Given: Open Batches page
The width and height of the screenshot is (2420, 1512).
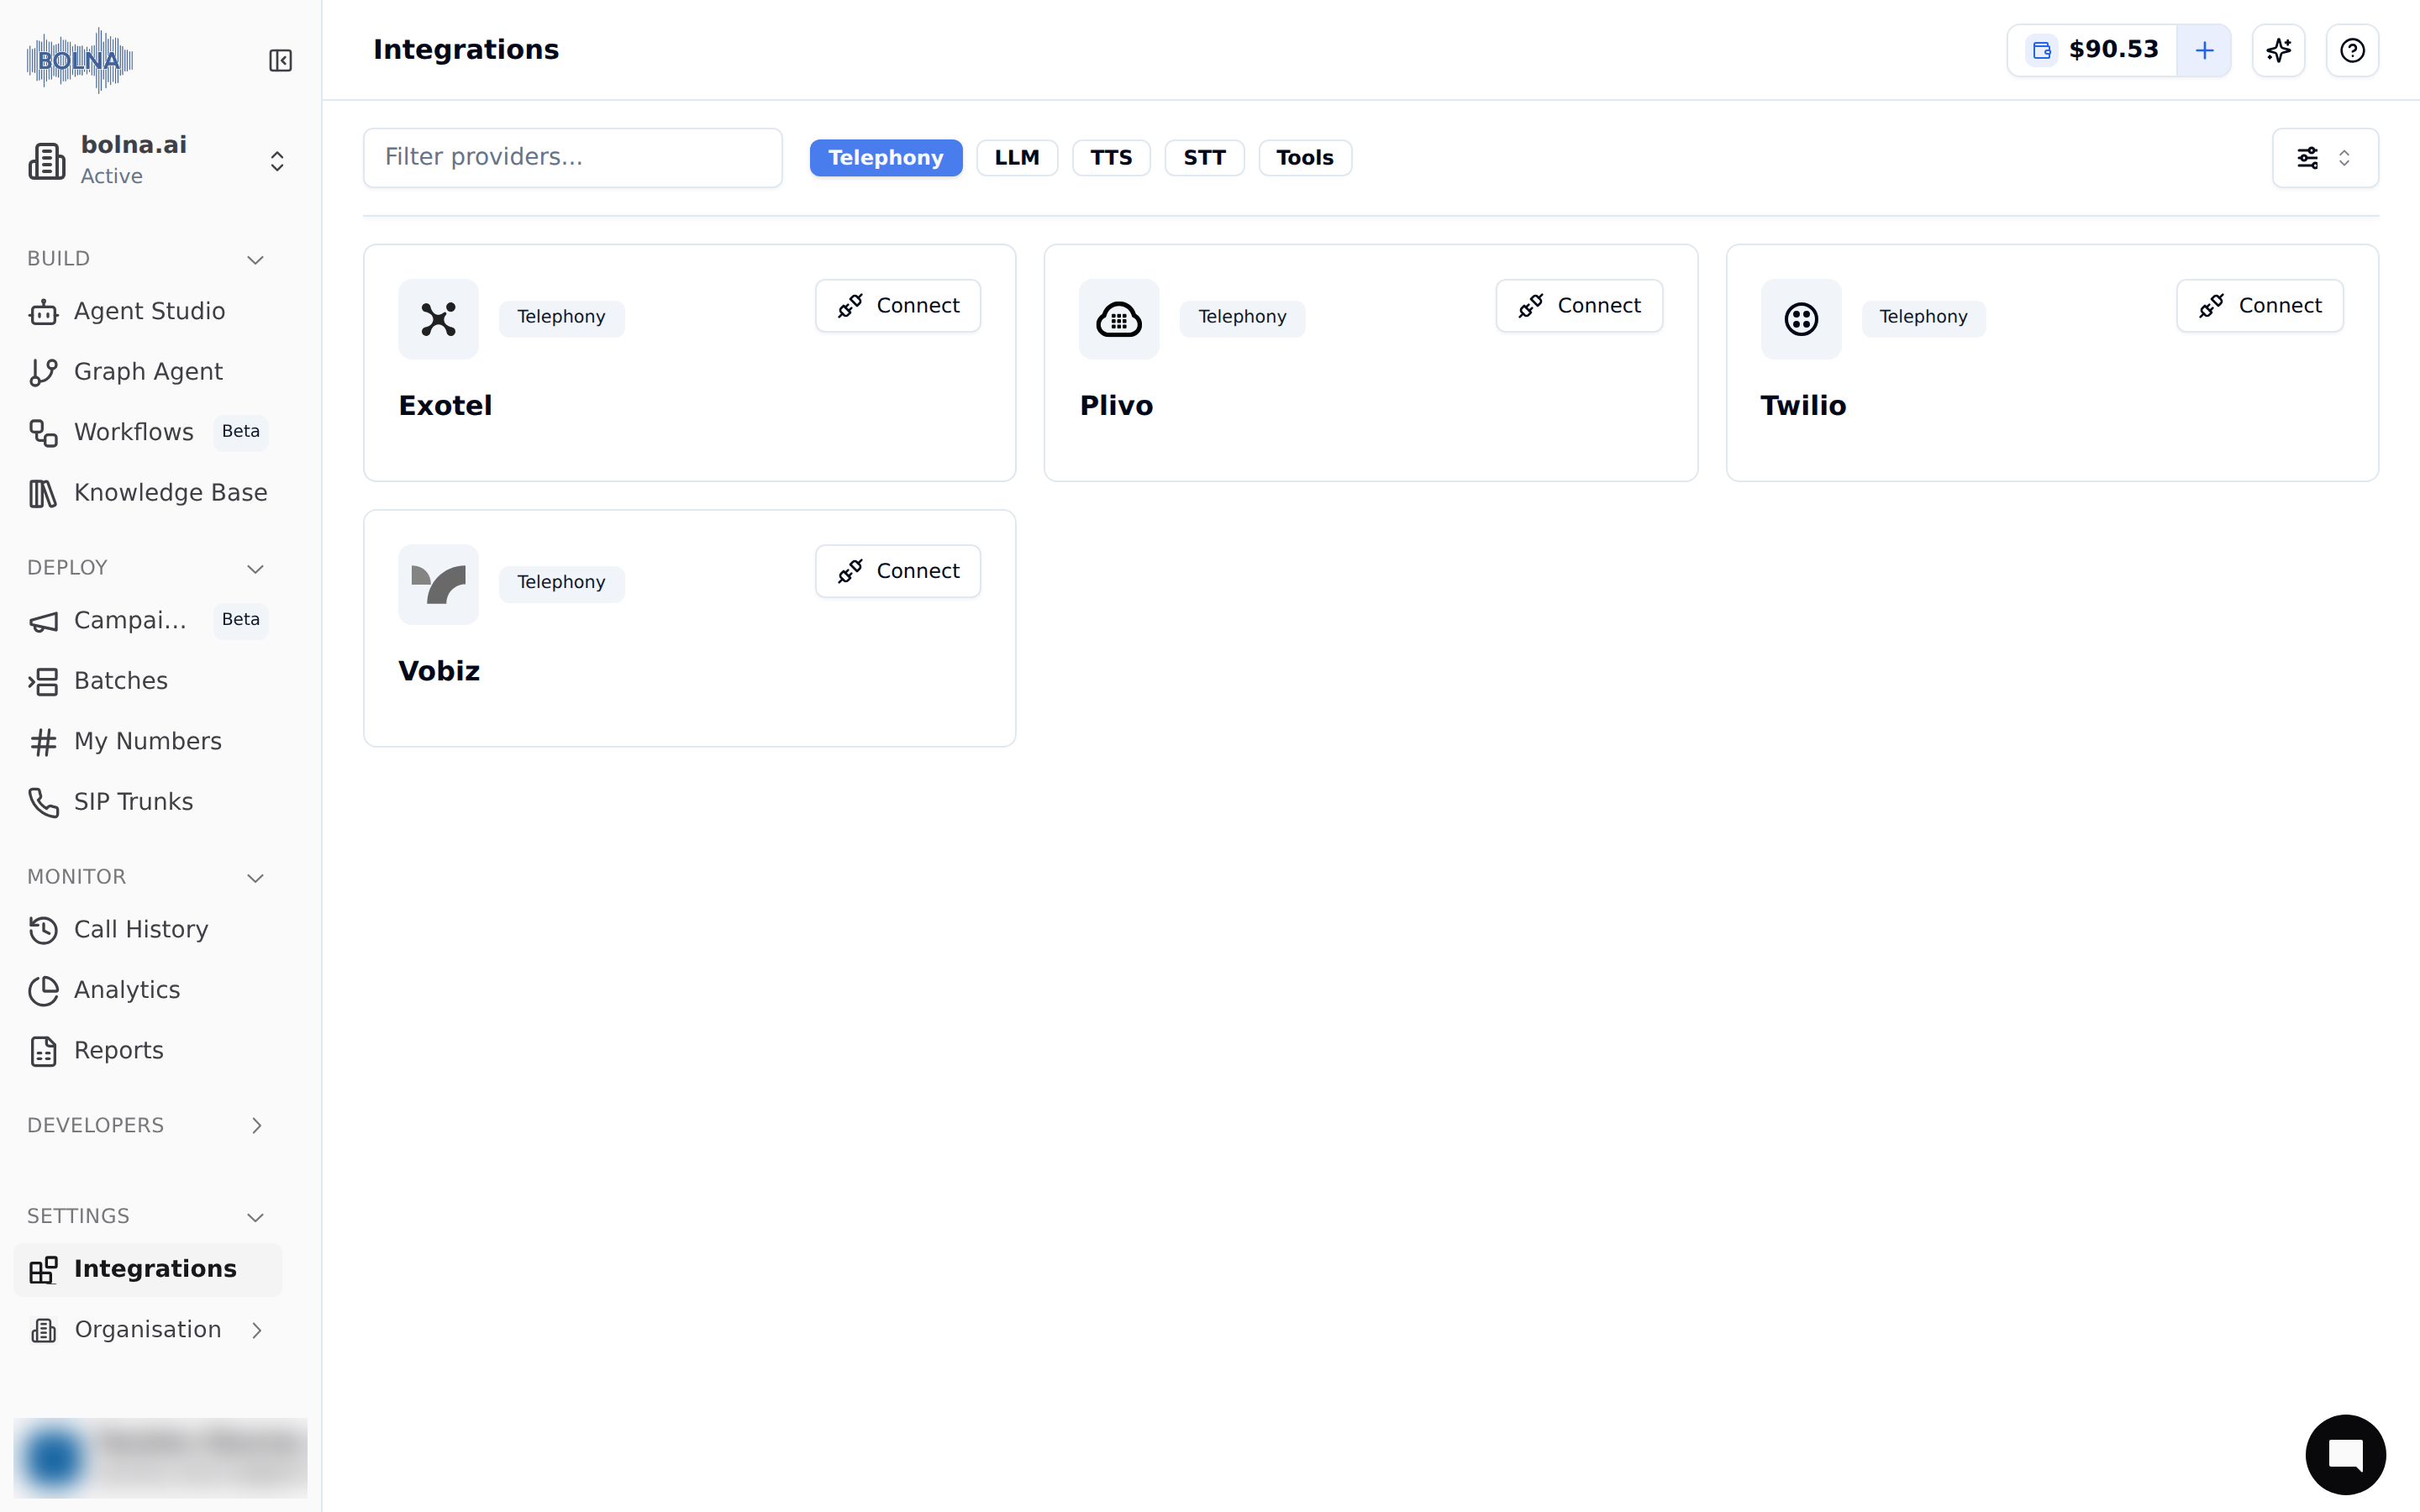Looking at the screenshot, I should point(148,681).
